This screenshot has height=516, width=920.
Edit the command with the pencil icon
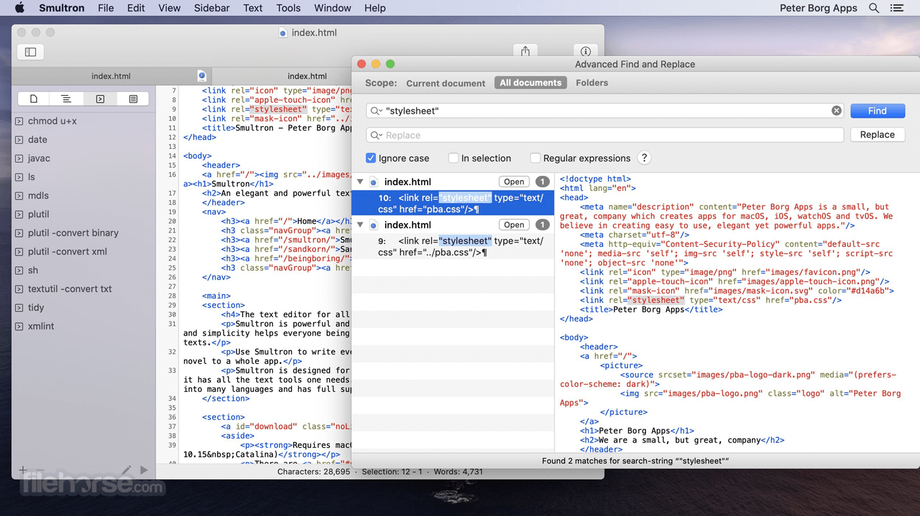coord(126,470)
